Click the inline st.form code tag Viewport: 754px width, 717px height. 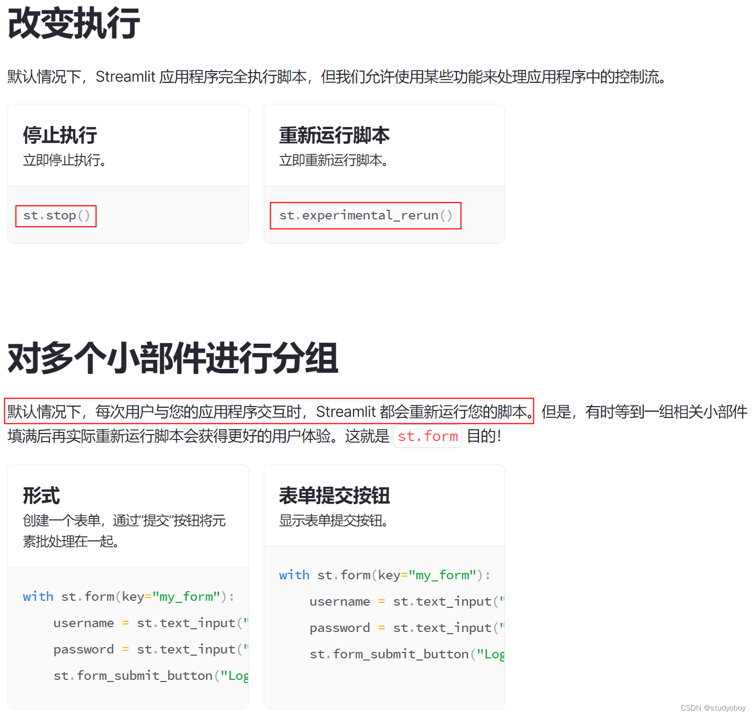(x=428, y=436)
